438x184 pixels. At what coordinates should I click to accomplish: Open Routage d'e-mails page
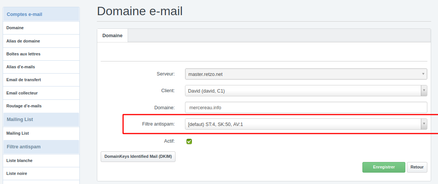(24, 106)
